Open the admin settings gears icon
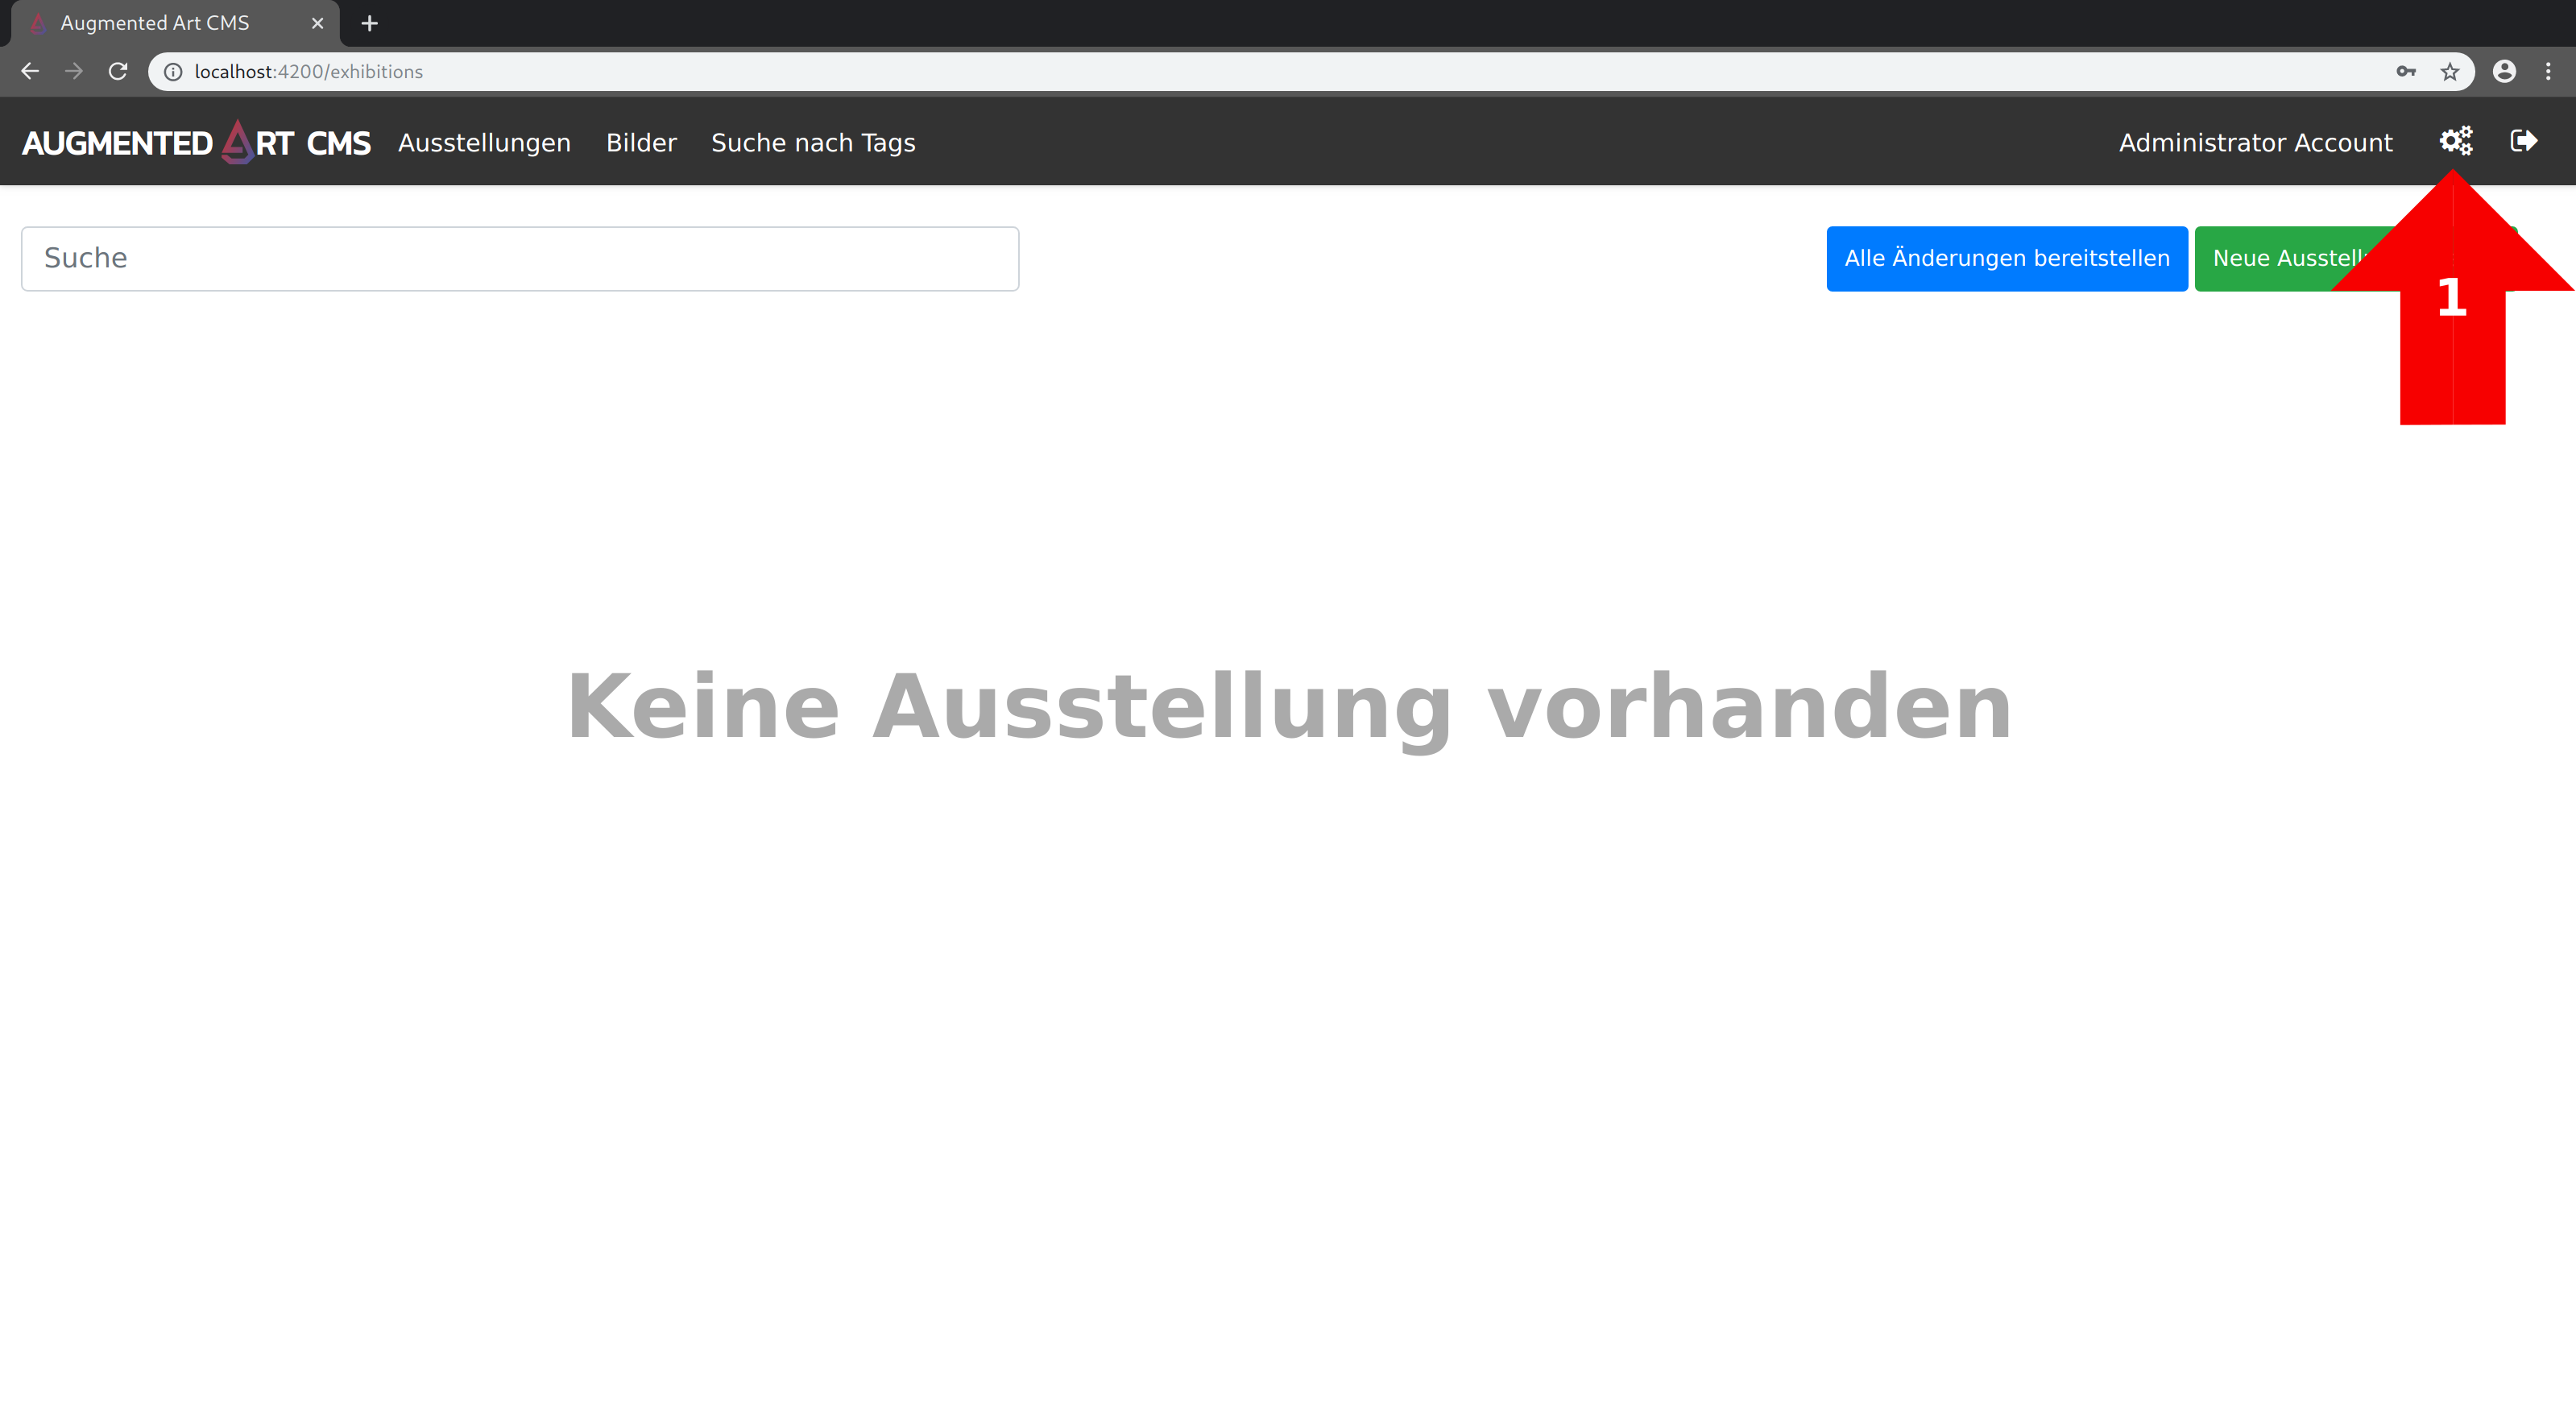This screenshot has height=1420, width=2576. click(x=2455, y=141)
